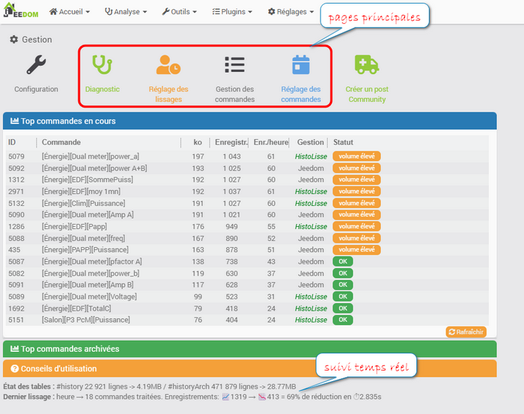The image size is (524, 414).
Task: Sort by the Enr./heure column header
Action: tap(271, 142)
